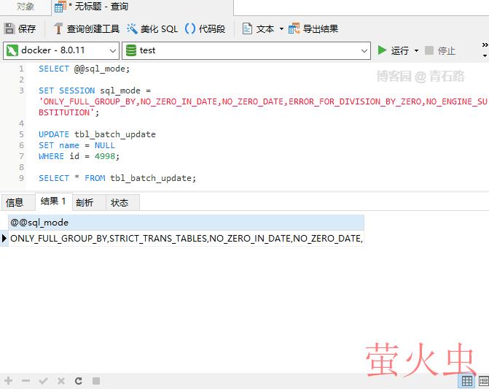
Task: Switch to the 剖析 tab
Action: pos(85,202)
